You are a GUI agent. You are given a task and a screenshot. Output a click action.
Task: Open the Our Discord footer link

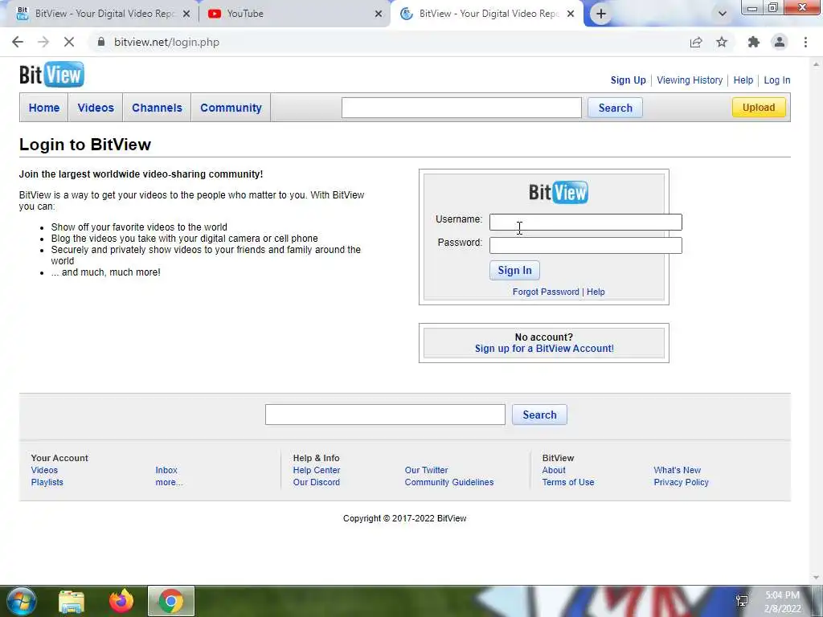coord(317,482)
